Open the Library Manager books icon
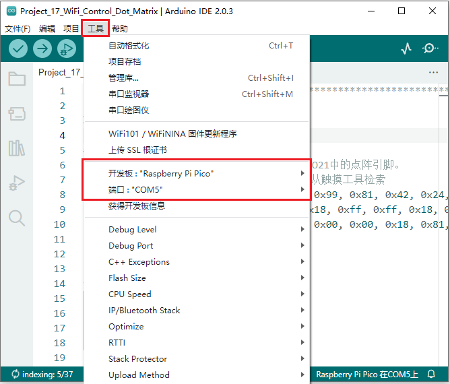Screen dimensions: 450x384 (17, 148)
